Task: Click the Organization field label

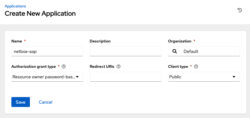Action: 180,41
